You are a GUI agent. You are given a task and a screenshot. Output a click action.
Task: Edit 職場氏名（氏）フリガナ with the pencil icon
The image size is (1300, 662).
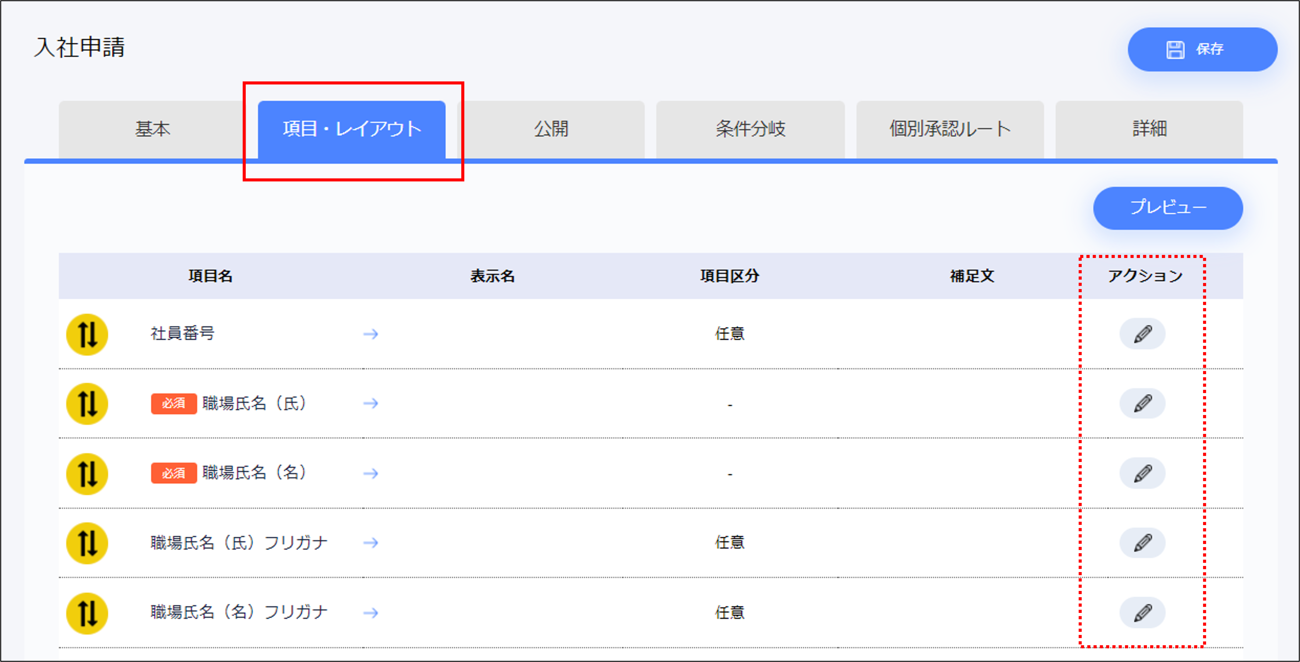tap(1143, 543)
